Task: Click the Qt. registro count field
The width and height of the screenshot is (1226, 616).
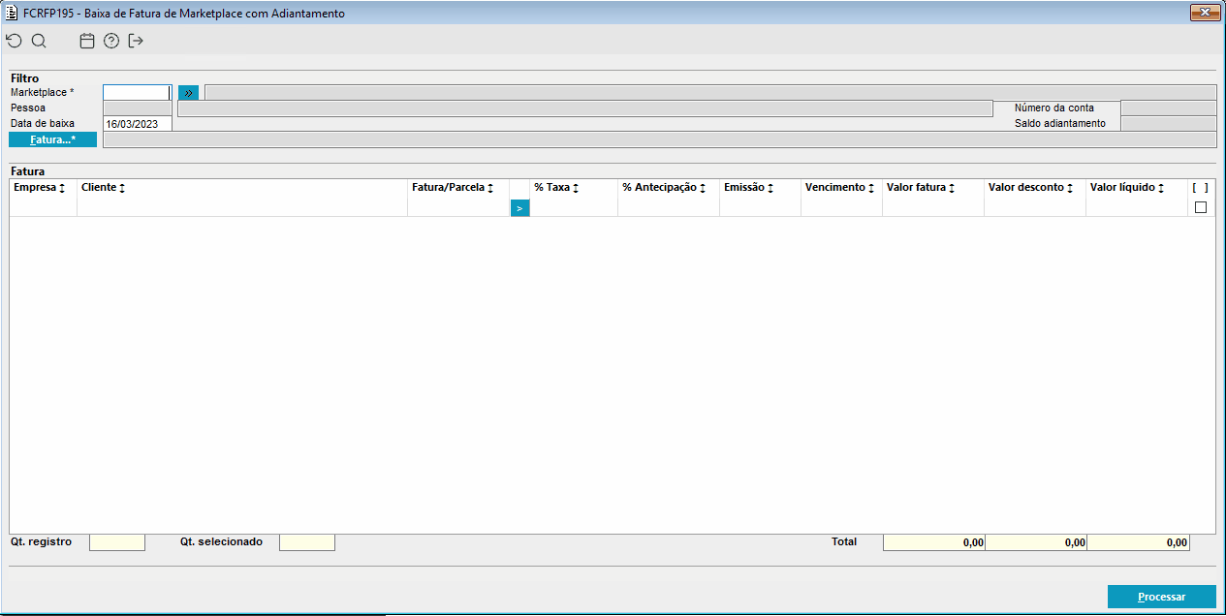Action: (117, 542)
